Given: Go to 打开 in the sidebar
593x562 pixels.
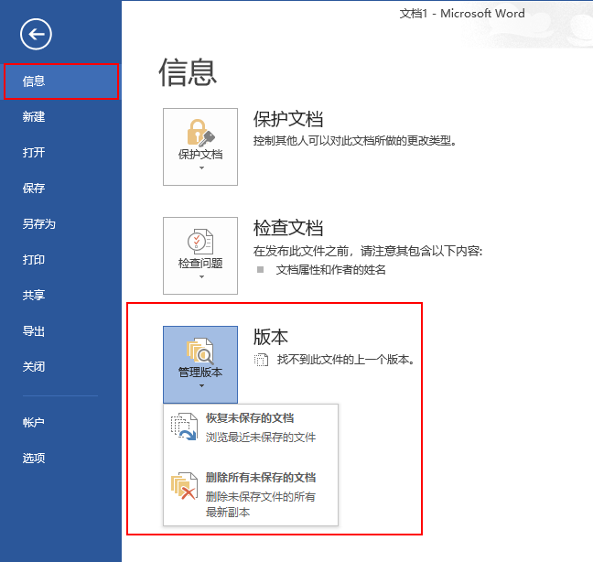Looking at the screenshot, I should coord(34,153).
